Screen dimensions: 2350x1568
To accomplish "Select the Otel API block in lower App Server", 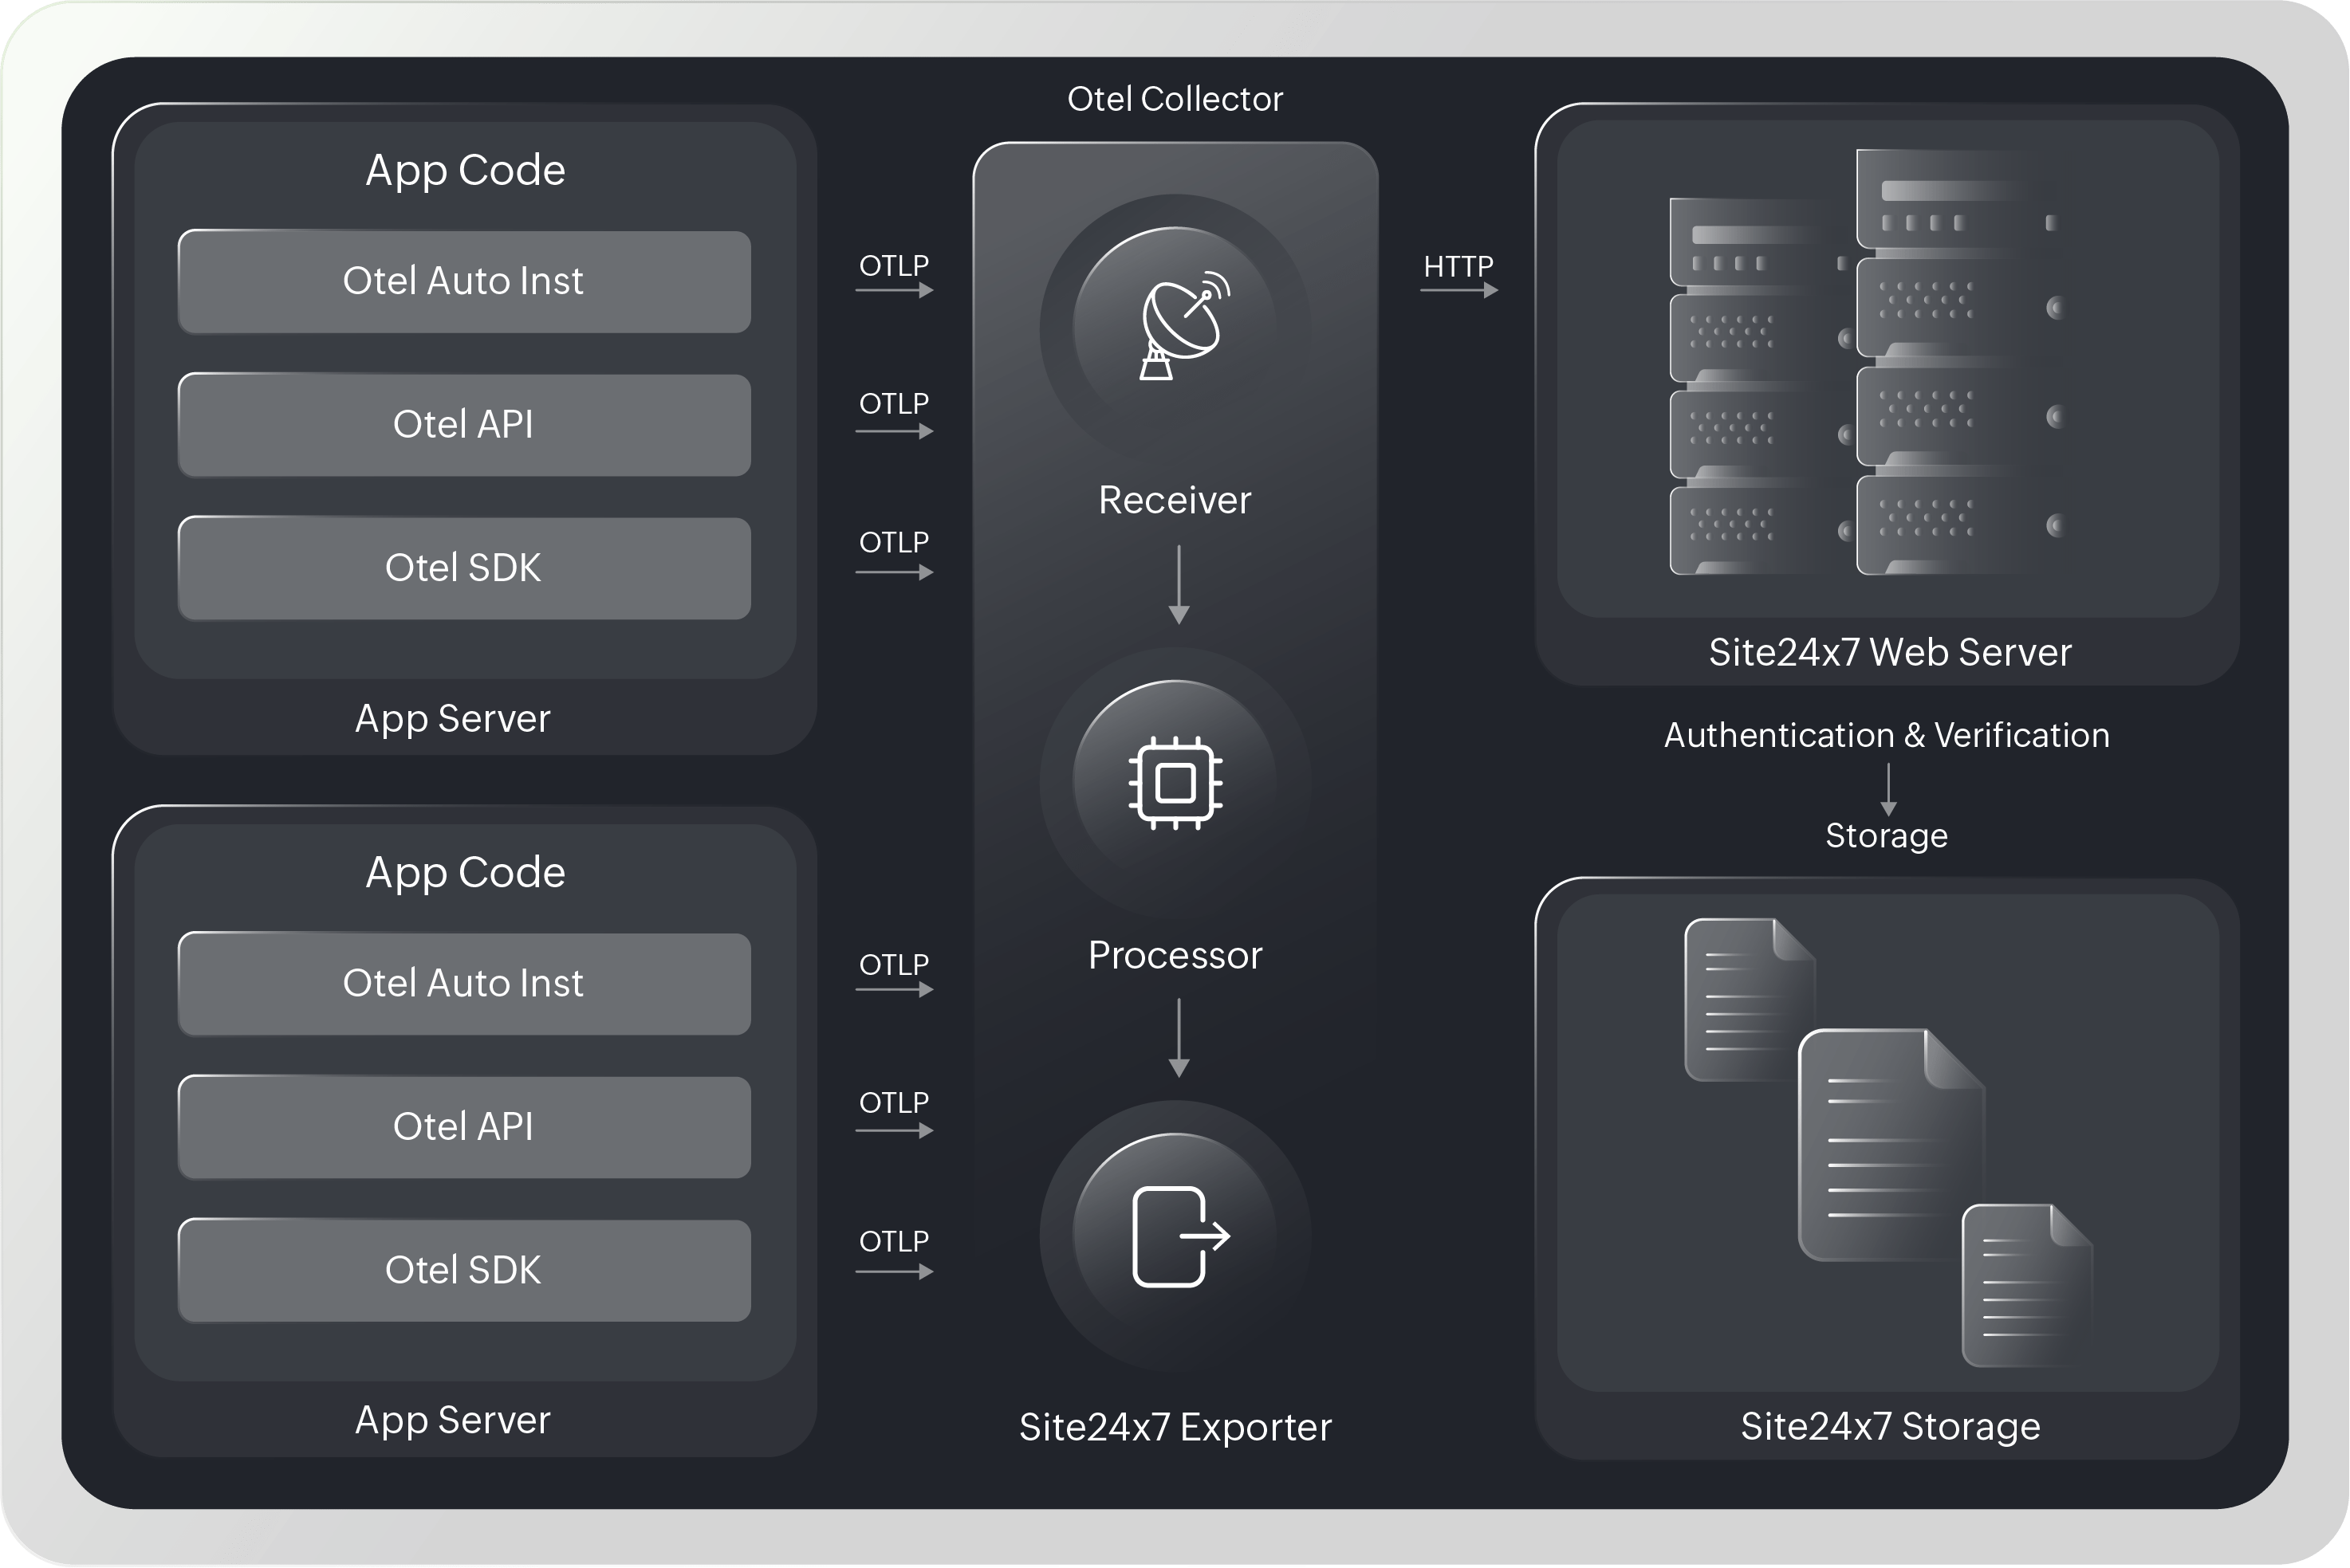I will tap(463, 1127).
